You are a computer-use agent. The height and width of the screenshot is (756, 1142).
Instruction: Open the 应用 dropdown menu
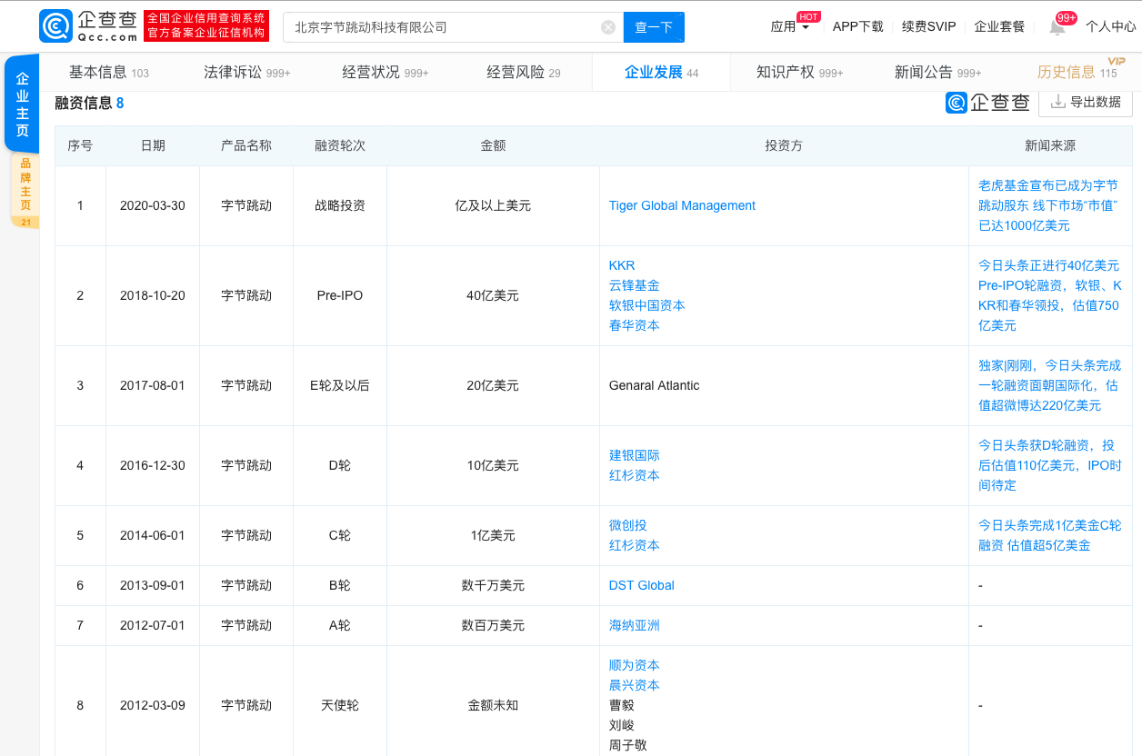tap(787, 27)
